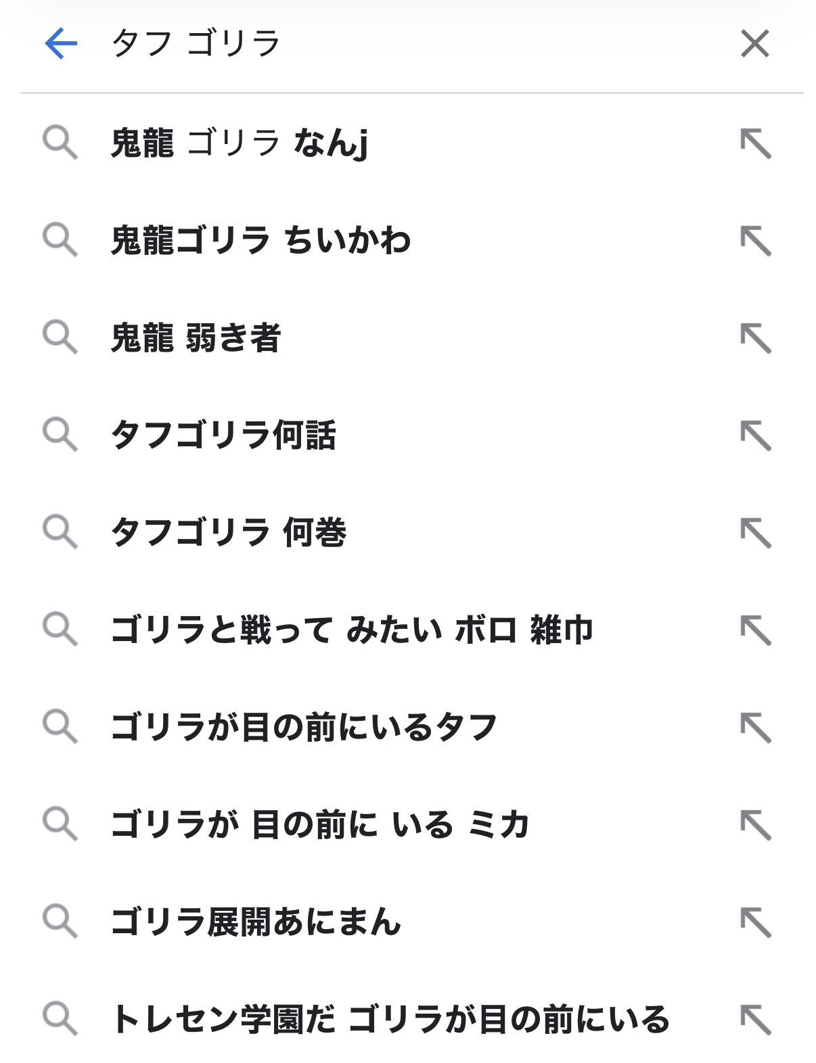Insert 鬼龍 ゴリラ なんj via arrow icon
This screenshot has height=1063, width=816.
[x=755, y=143]
